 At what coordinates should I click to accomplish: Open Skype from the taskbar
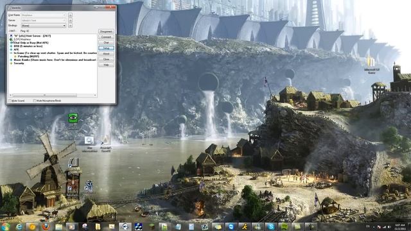tap(271, 227)
